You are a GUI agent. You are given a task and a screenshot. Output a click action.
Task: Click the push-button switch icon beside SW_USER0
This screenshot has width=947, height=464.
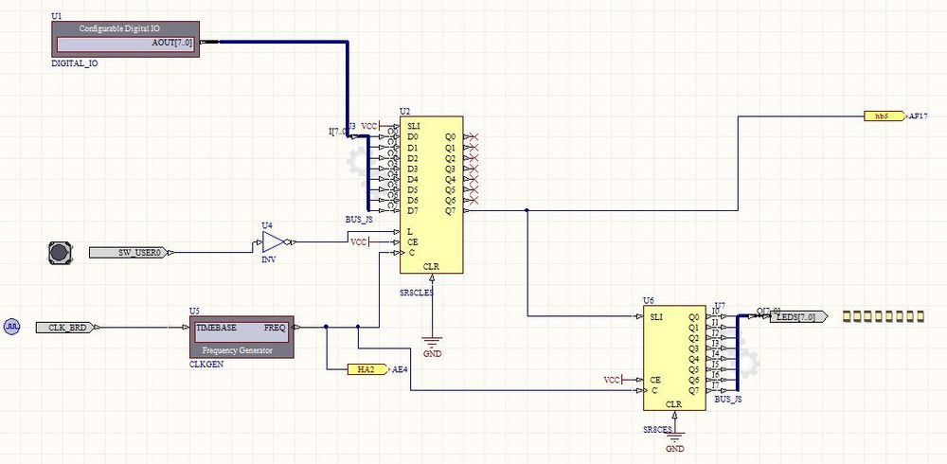60,252
